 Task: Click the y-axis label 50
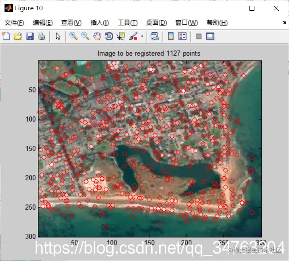[32, 90]
